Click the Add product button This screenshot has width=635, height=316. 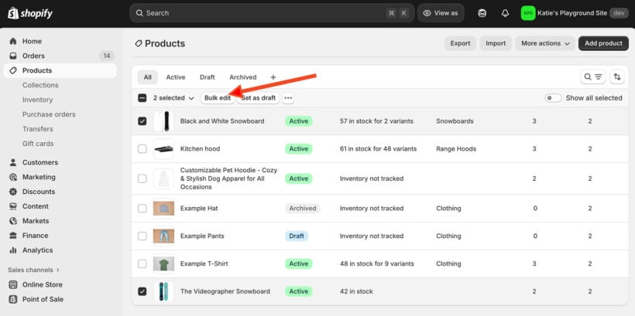coord(602,43)
